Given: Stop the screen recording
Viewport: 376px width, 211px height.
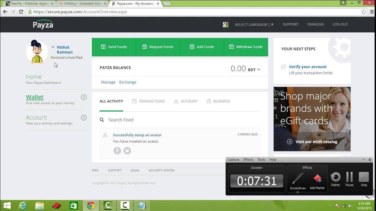Looking at the screenshot, I should coord(364,179).
